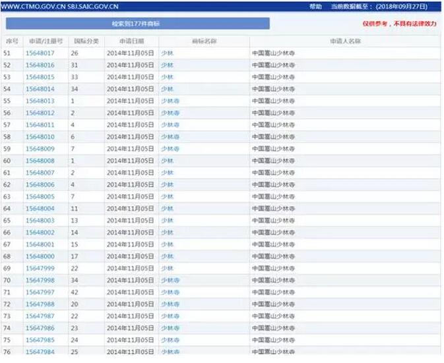Click 少林寺 trademark name in row 55

170,101
